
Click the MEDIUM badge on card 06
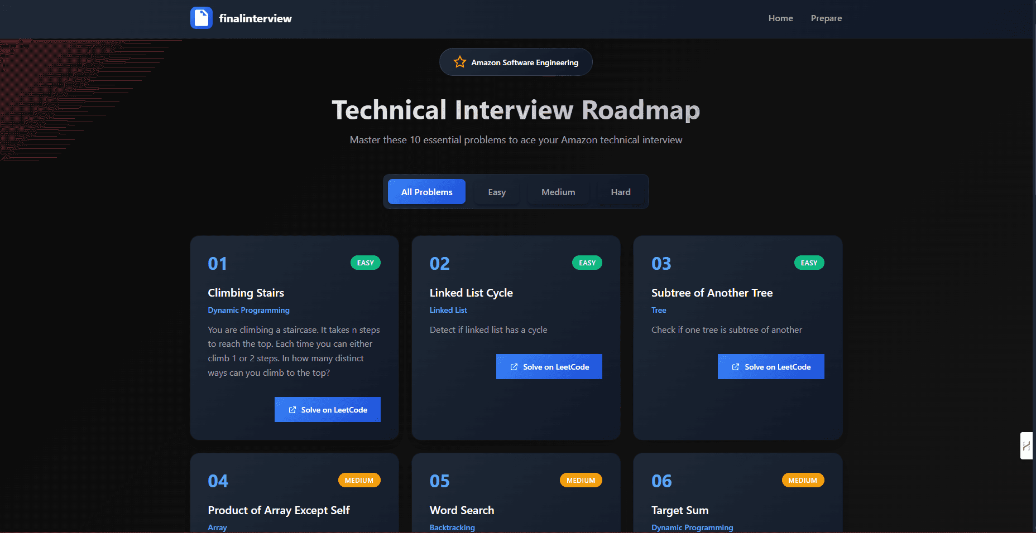pos(803,480)
